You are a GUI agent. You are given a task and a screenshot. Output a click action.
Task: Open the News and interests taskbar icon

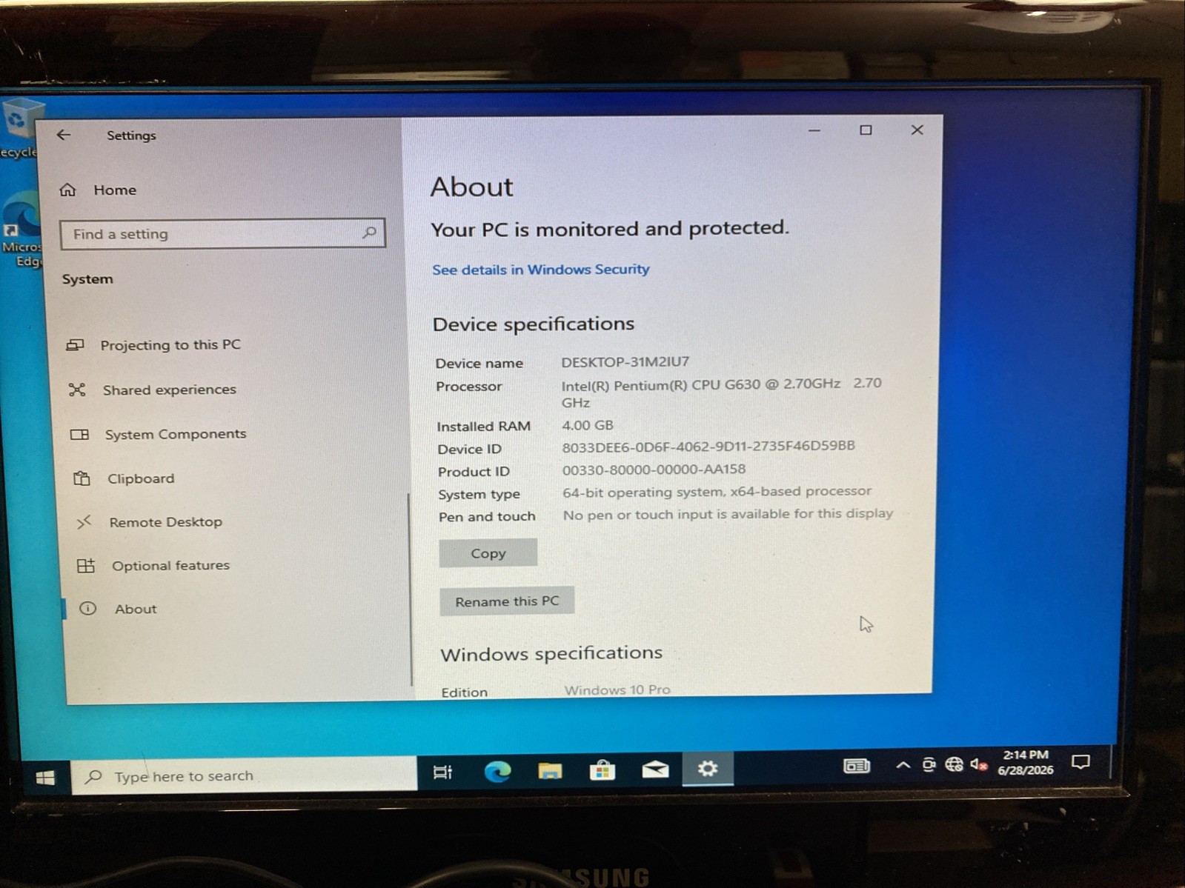[856, 766]
